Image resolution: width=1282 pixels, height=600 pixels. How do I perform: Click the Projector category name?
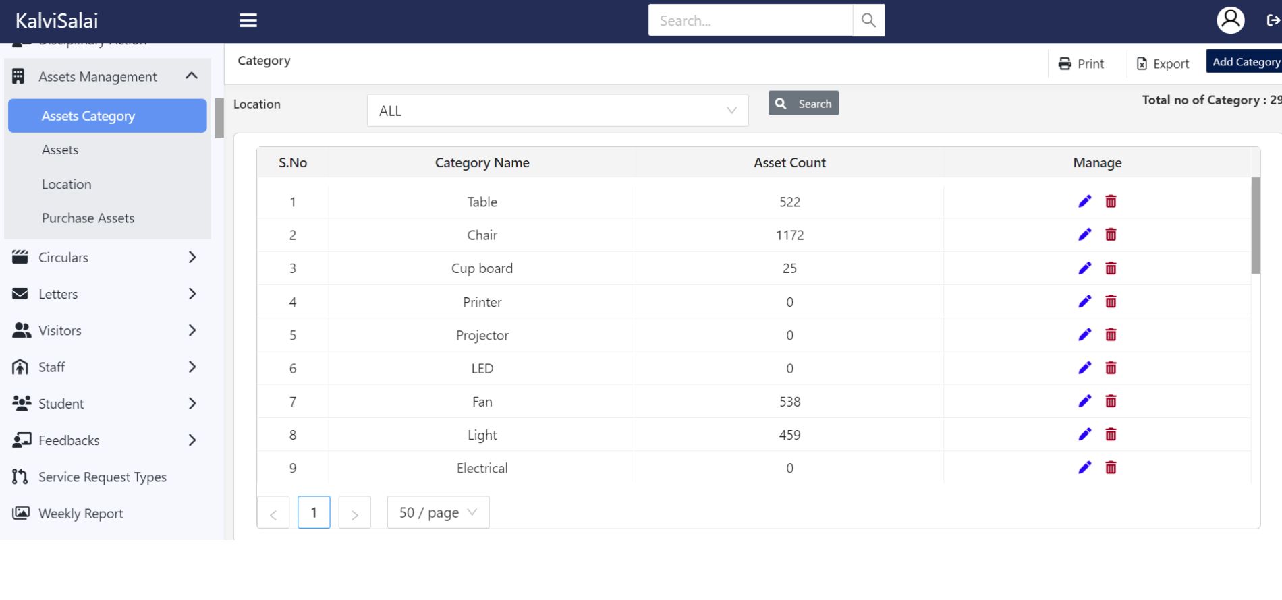pos(482,335)
